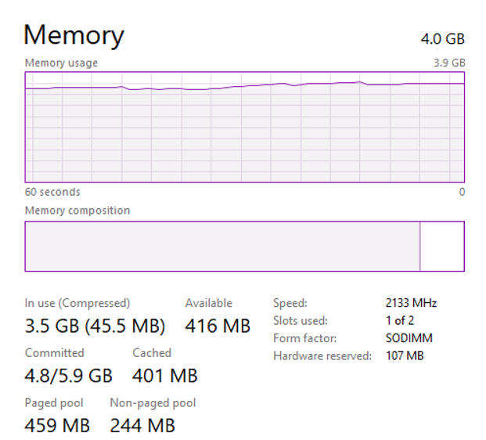Viewport: 486px width, 440px height.
Task: Click the In use (Compressed) label
Action: (77, 303)
